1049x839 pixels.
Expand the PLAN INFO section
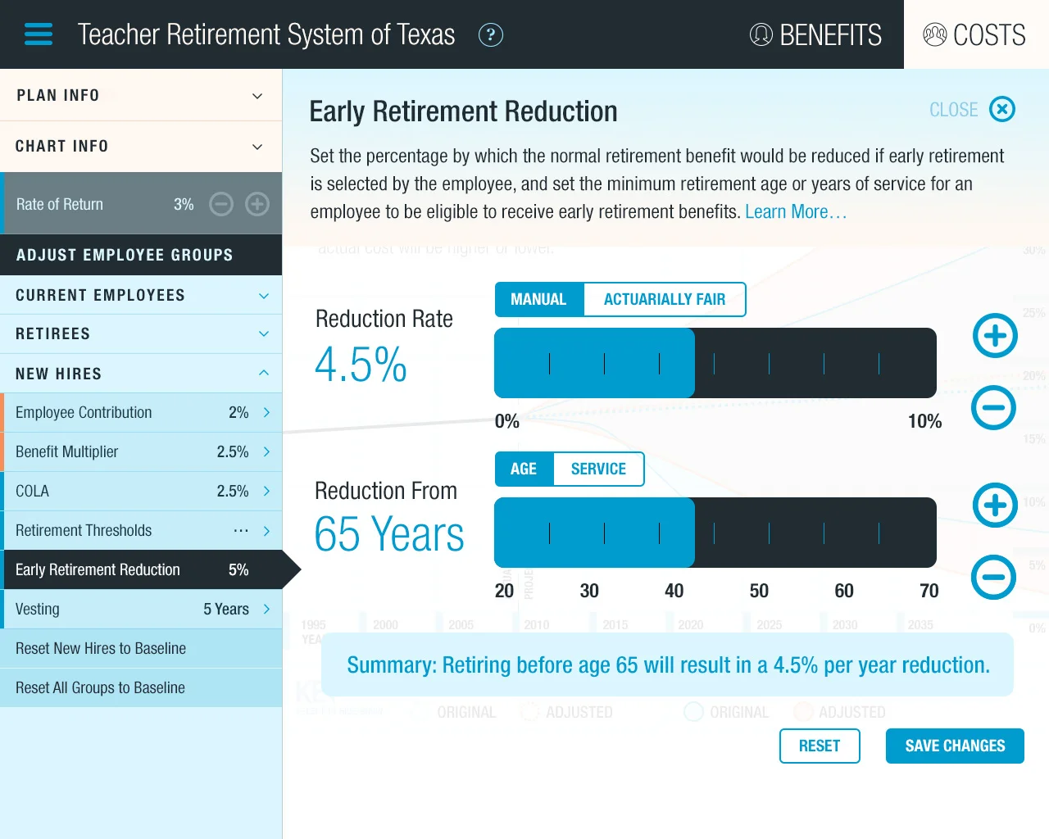141,95
